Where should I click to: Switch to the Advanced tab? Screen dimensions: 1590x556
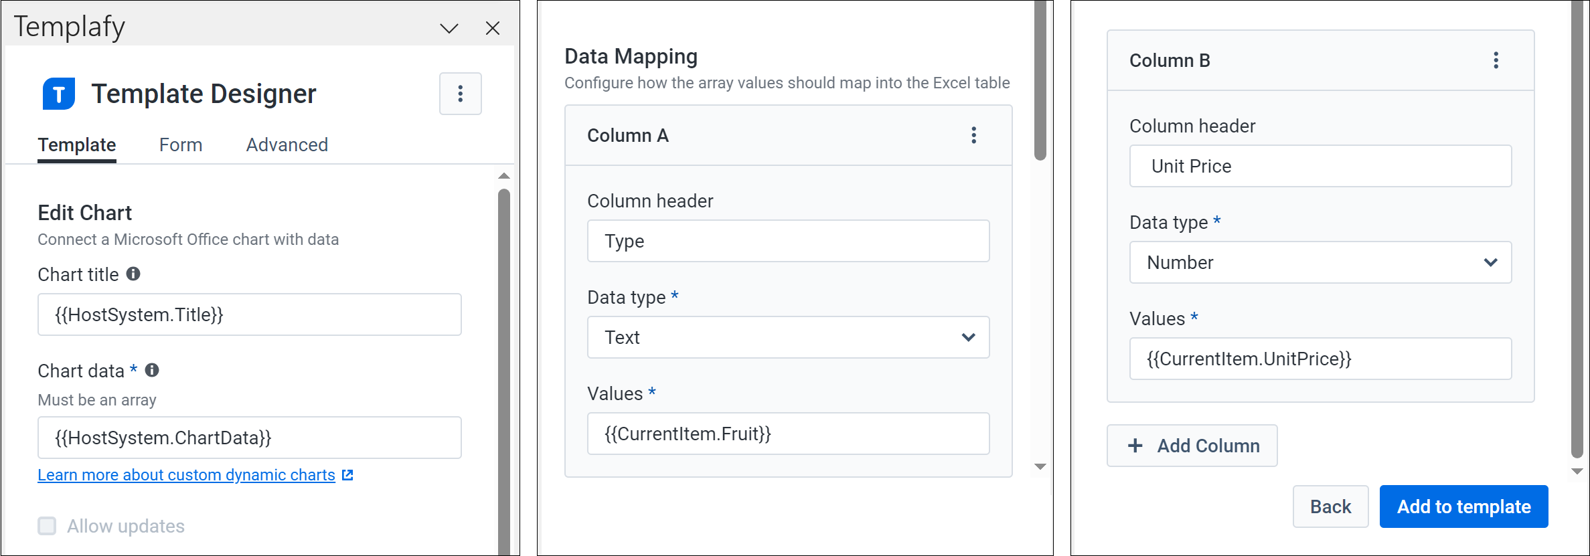(287, 145)
